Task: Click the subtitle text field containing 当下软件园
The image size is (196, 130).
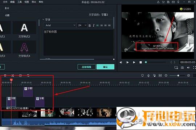Action: [x=78, y=43]
